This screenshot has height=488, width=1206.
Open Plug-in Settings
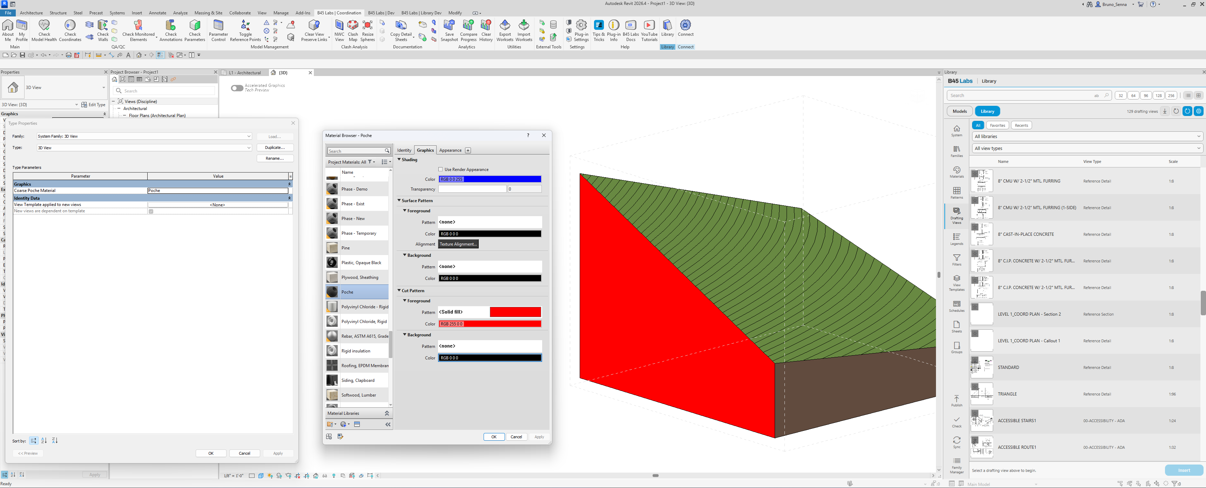click(x=581, y=30)
